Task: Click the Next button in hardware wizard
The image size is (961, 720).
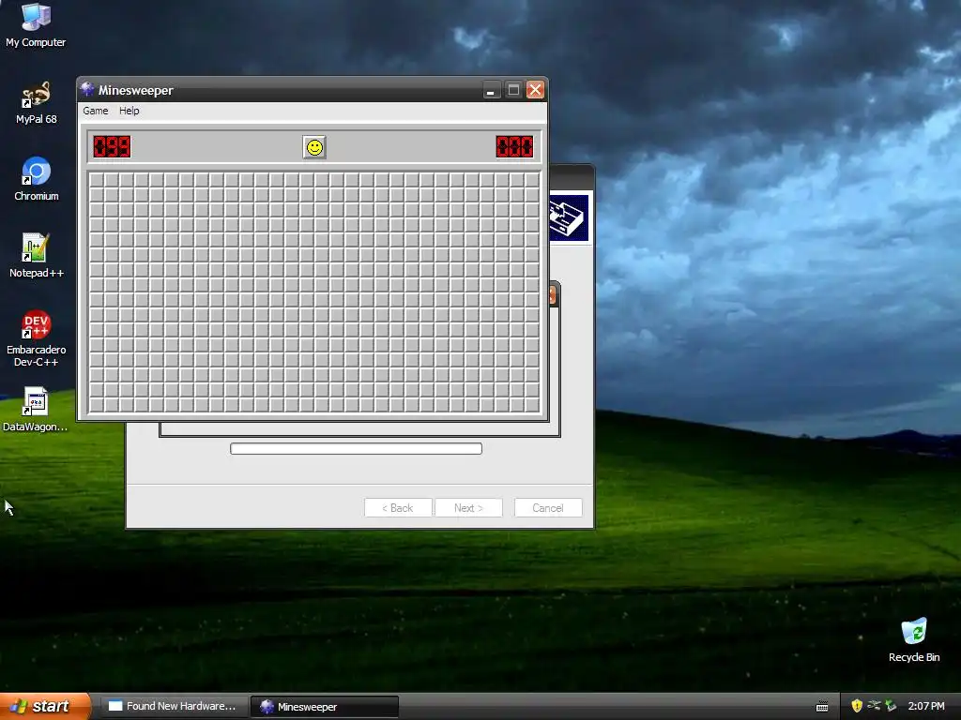Action: click(469, 507)
